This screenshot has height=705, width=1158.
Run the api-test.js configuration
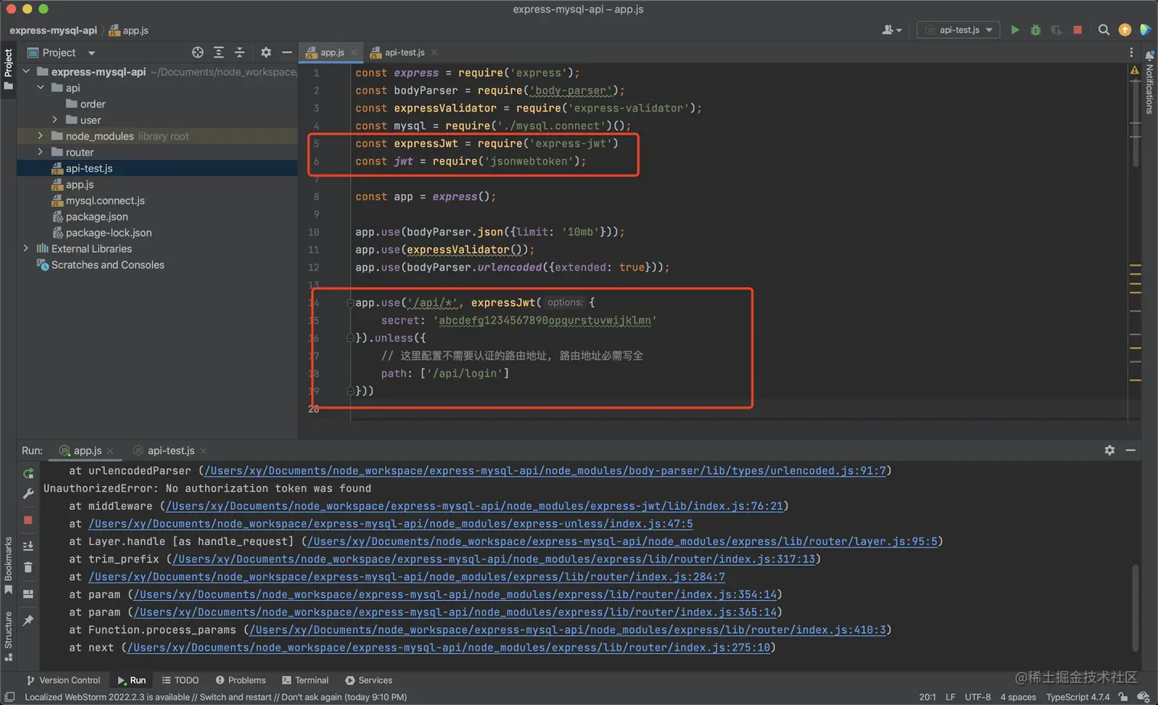(x=1015, y=30)
